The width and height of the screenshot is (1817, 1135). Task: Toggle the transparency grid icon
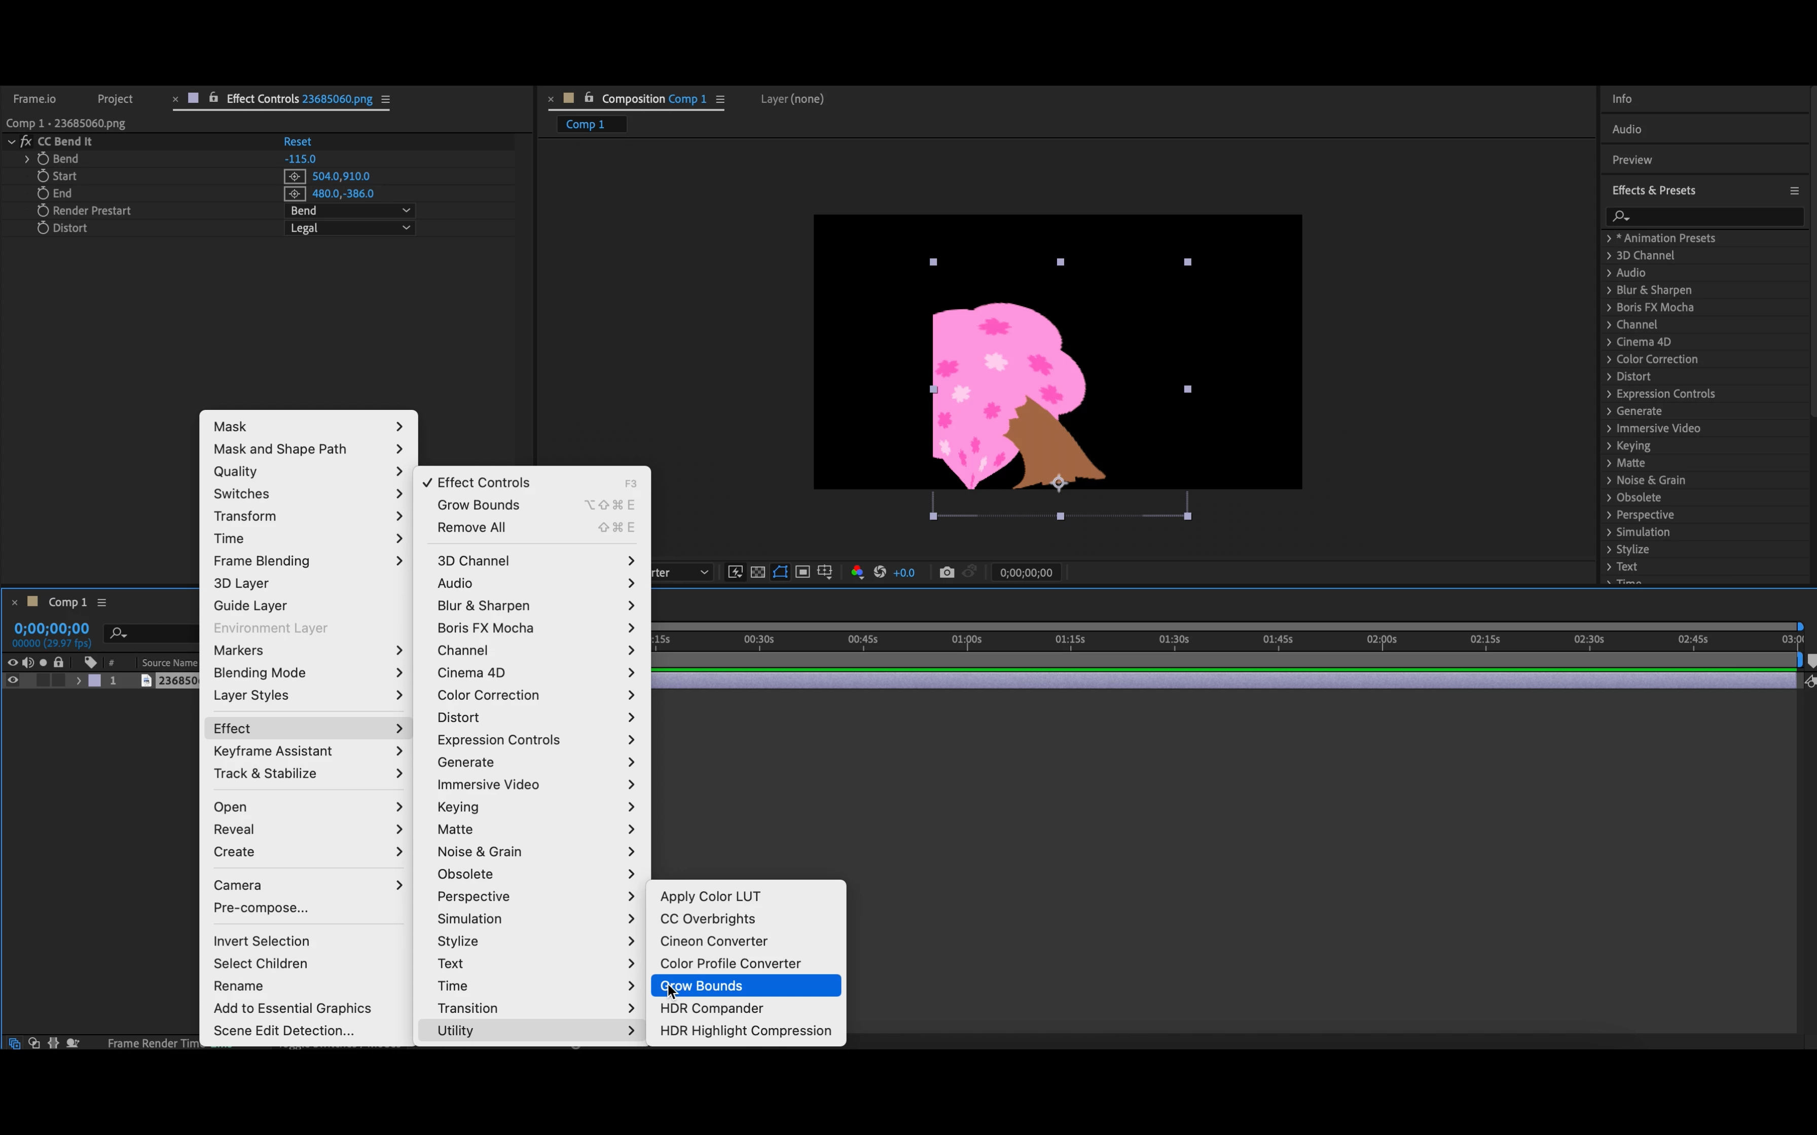point(757,573)
